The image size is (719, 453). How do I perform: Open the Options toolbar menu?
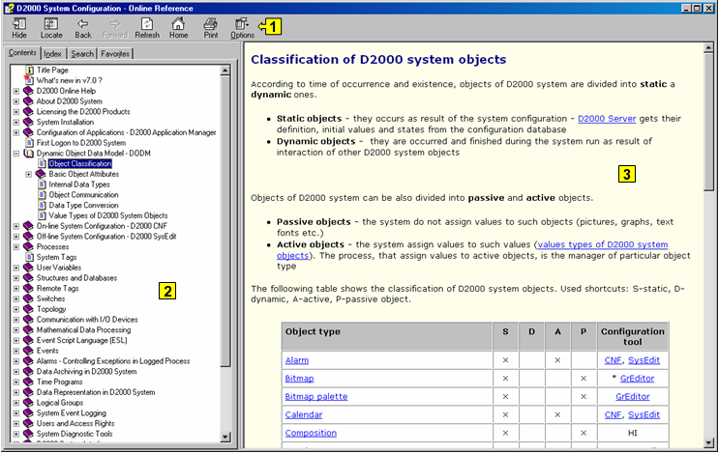point(242,27)
